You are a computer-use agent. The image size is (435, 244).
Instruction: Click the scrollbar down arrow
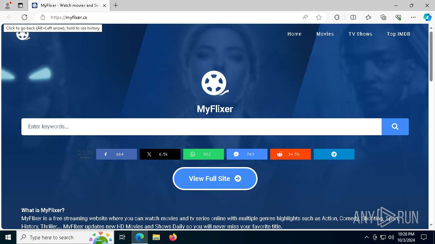point(431,225)
